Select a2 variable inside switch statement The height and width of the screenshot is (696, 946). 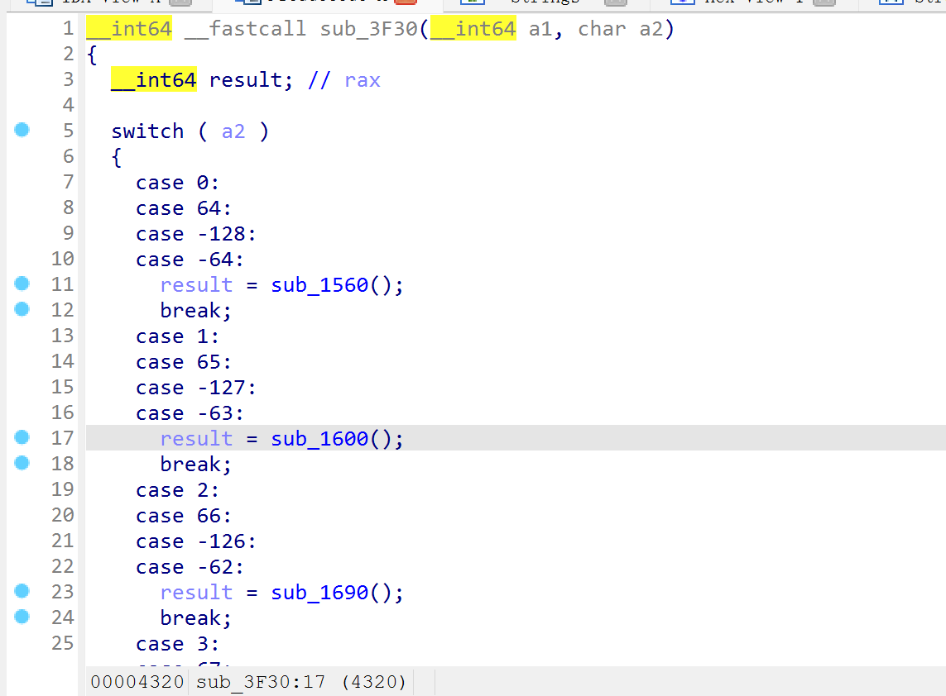coord(233,131)
